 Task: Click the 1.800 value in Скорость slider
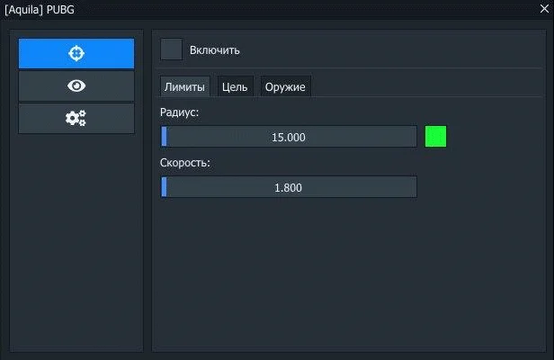coord(289,187)
